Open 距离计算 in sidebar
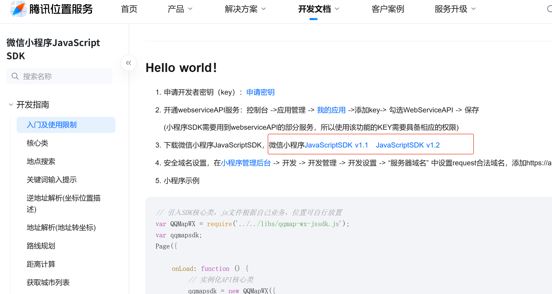552x294 pixels. coord(41,264)
